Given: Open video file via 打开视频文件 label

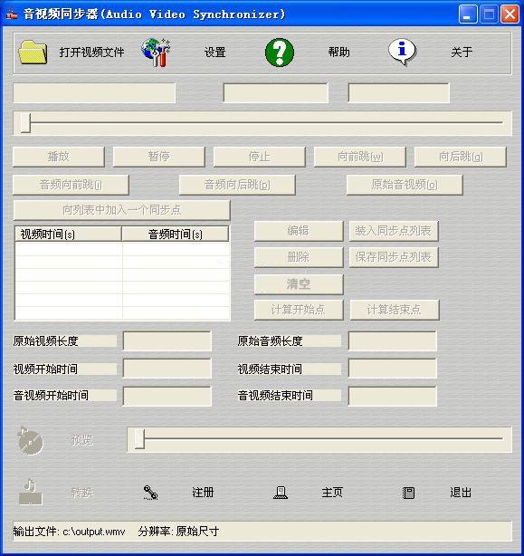Looking at the screenshot, I should coord(91,53).
